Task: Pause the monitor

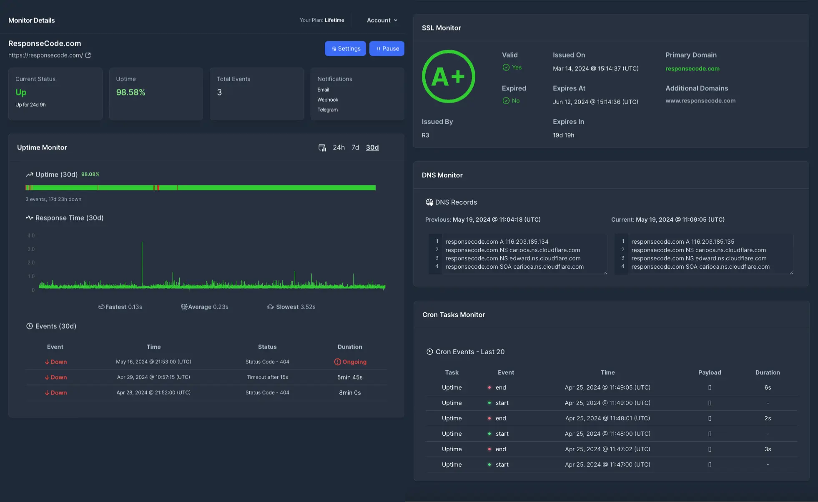Action: tap(386, 49)
